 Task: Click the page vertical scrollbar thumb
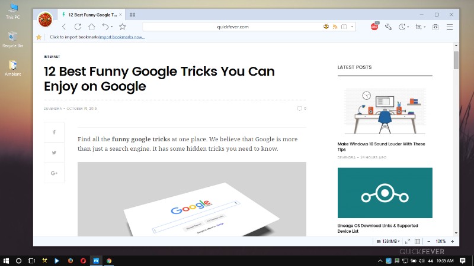pyautogui.click(x=456, y=60)
